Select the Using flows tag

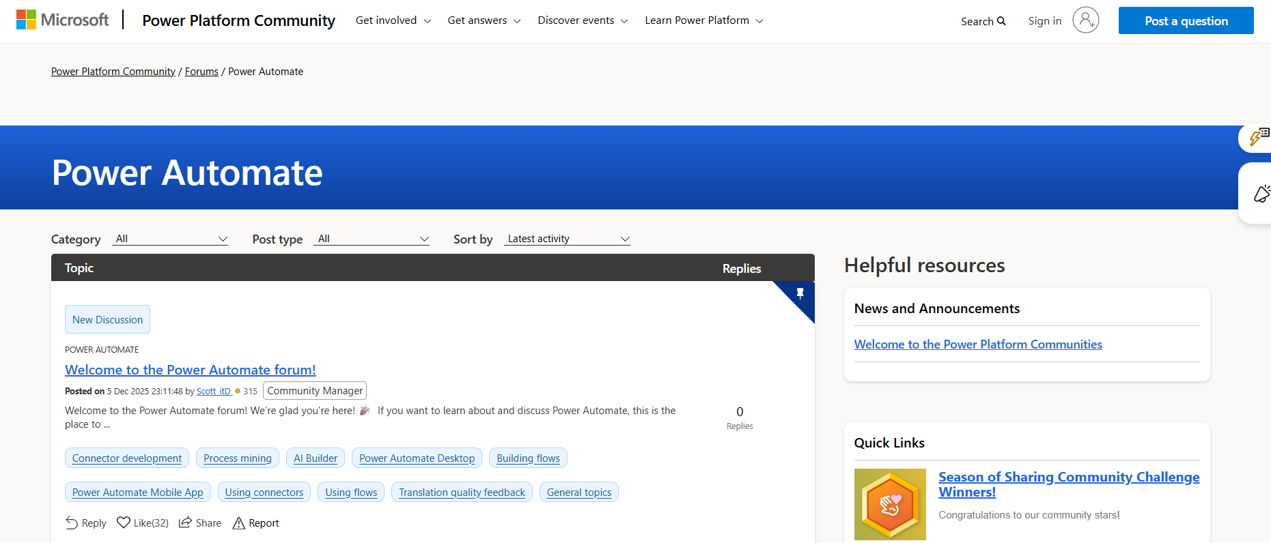pyautogui.click(x=351, y=492)
